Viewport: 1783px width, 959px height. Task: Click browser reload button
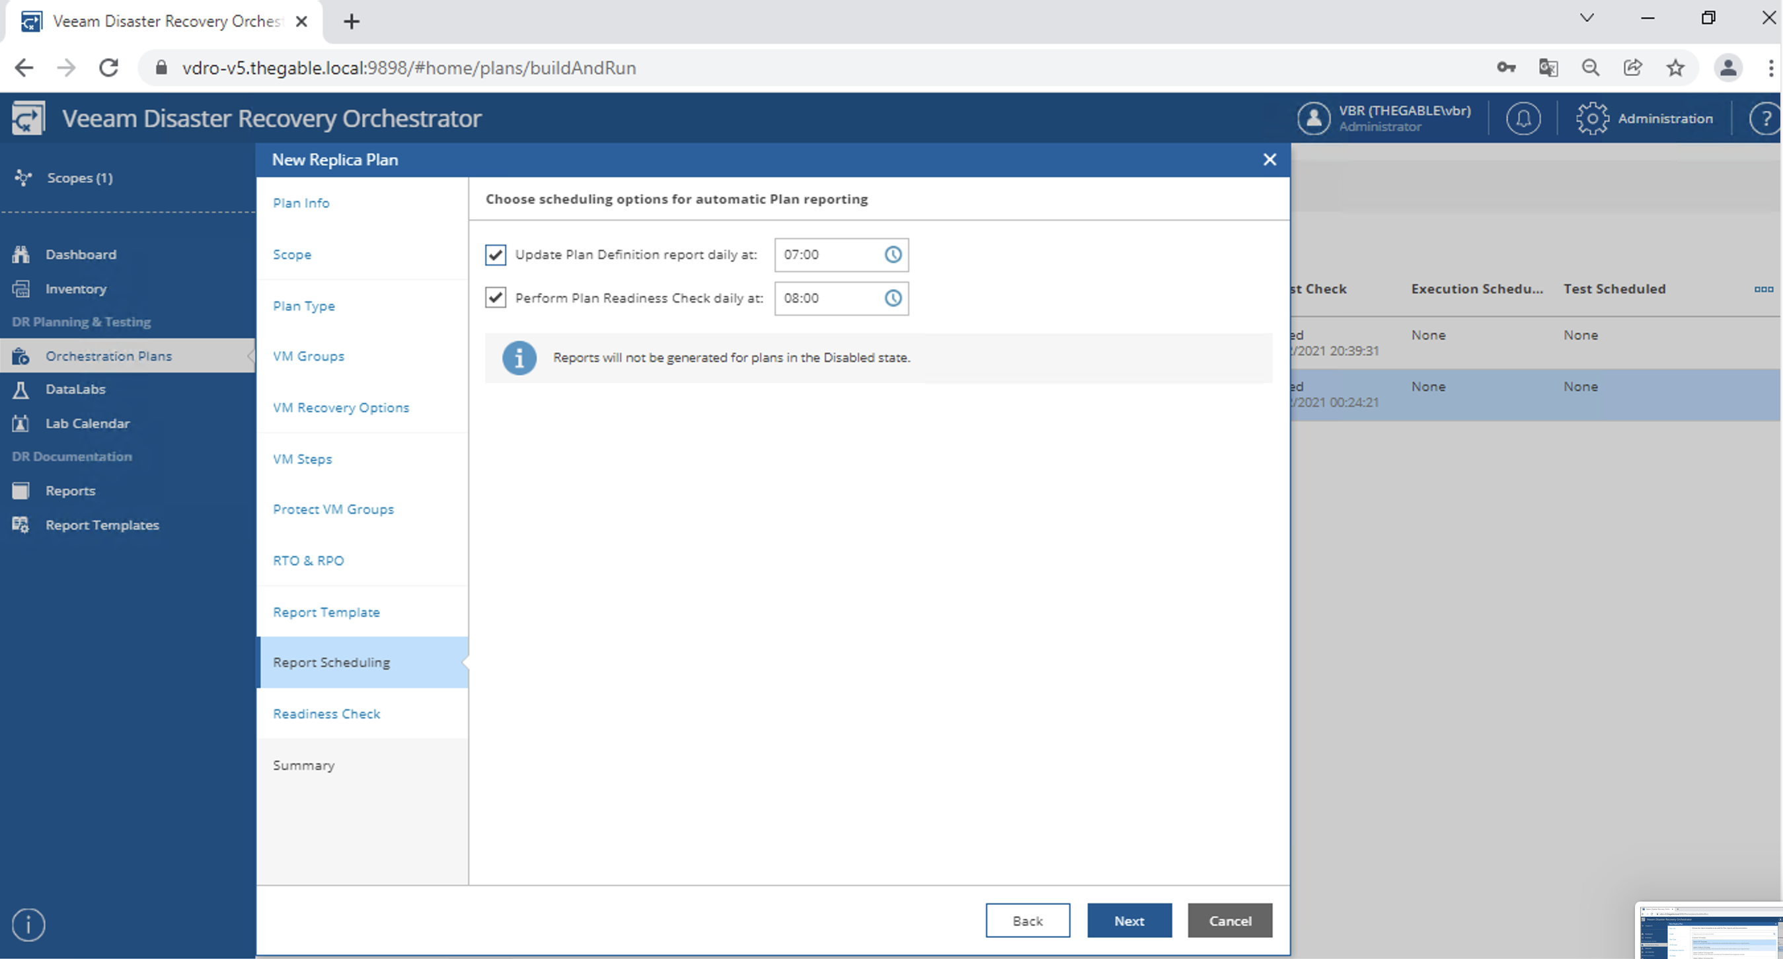pos(108,68)
